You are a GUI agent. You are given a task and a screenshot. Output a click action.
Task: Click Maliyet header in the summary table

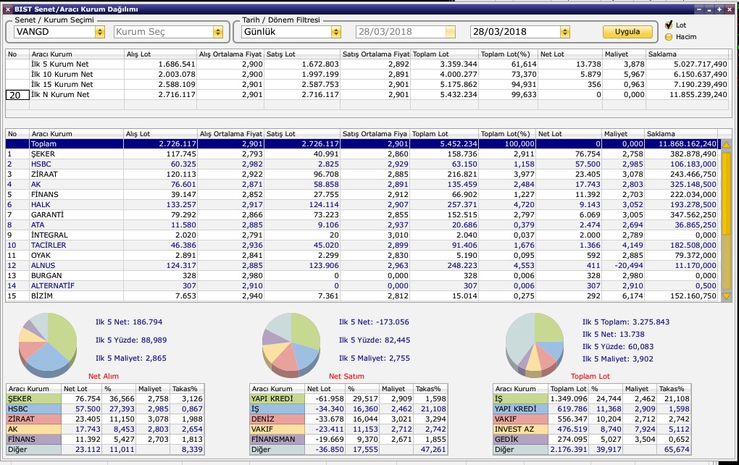pyautogui.click(x=624, y=54)
